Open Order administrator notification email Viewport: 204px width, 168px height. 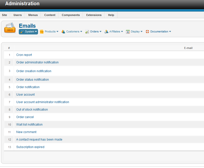(x=37, y=62)
